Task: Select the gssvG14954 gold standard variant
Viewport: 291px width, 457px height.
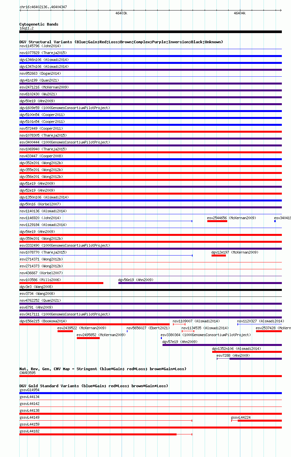Action: tap(150, 393)
